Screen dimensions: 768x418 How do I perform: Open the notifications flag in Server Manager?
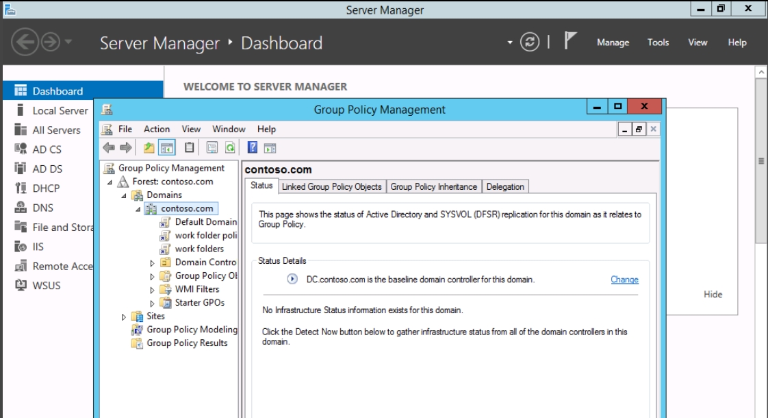[x=569, y=40]
